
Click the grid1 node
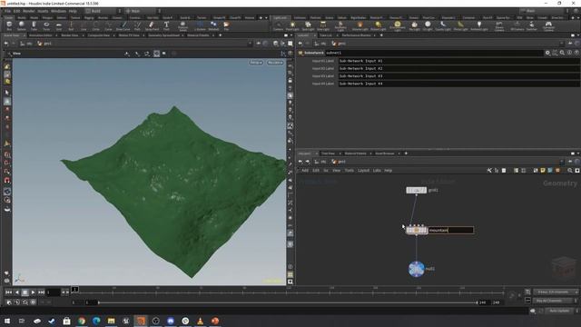pos(416,190)
